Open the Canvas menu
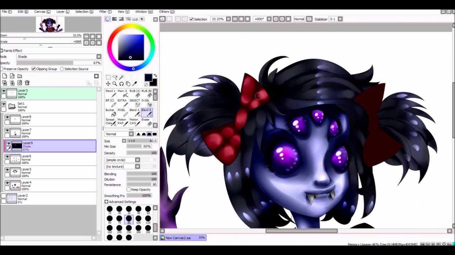455x255 pixels. pyautogui.click(x=42, y=12)
